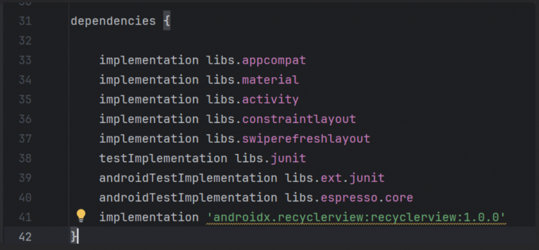Click the material library reference
Viewport: 539px width, 250px height.
270,80
